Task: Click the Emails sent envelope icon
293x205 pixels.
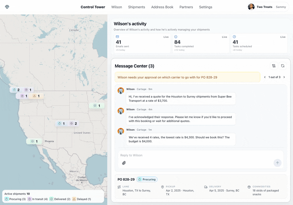Action: 117,37
